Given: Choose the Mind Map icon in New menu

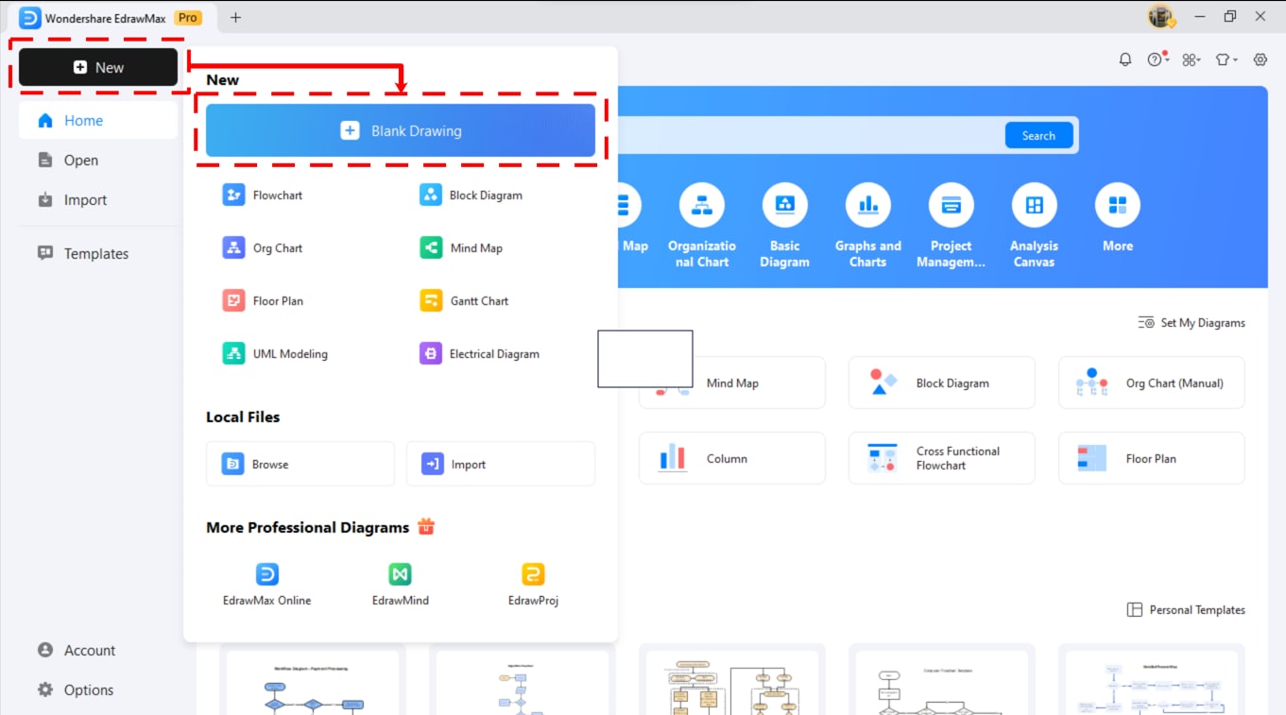Looking at the screenshot, I should (431, 247).
